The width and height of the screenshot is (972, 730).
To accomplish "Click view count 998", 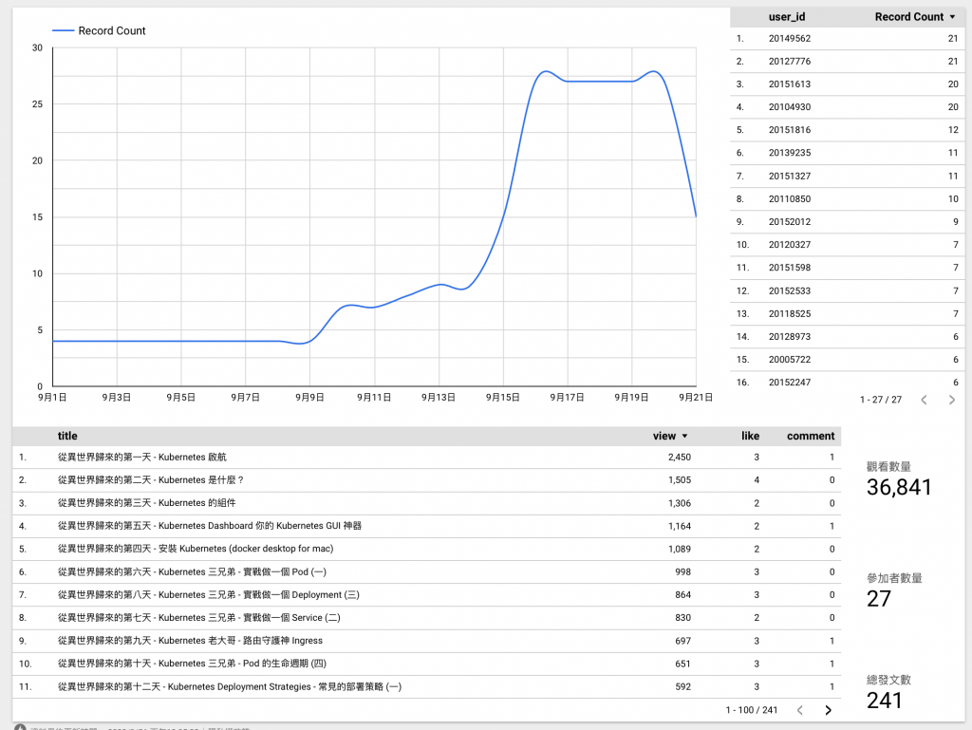I will coord(683,572).
